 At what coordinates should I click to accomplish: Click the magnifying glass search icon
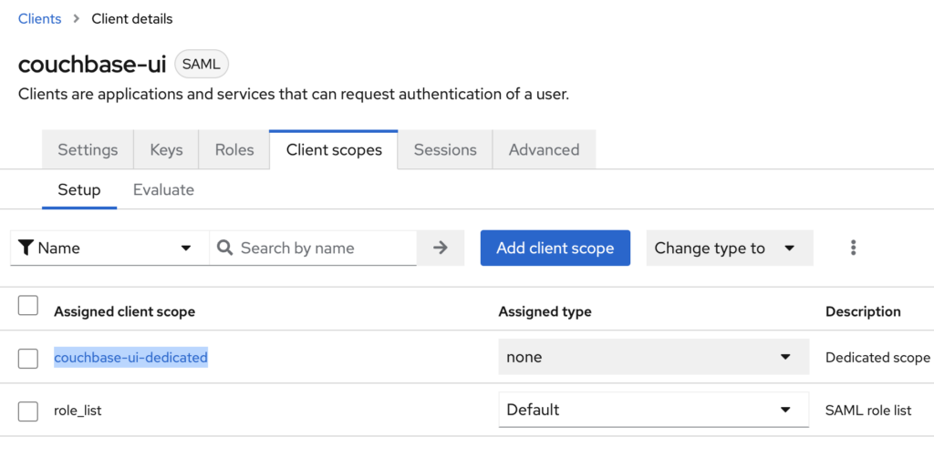[x=224, y=248]
